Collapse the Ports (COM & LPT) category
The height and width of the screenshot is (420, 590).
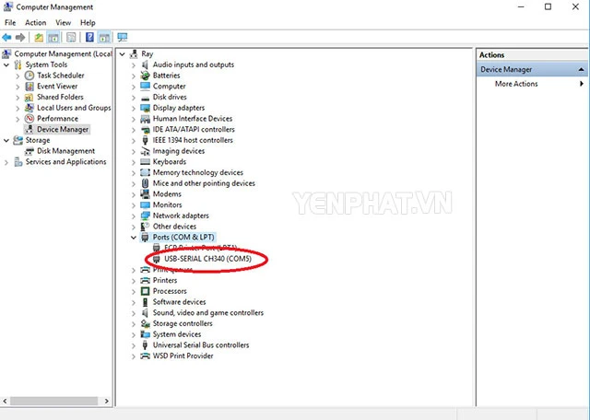pos(134,237)
